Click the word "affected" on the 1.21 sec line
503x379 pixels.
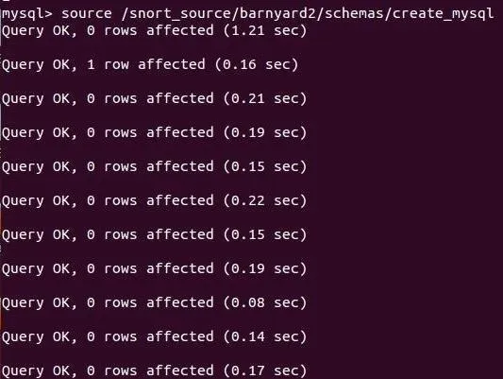pos(180,30)
